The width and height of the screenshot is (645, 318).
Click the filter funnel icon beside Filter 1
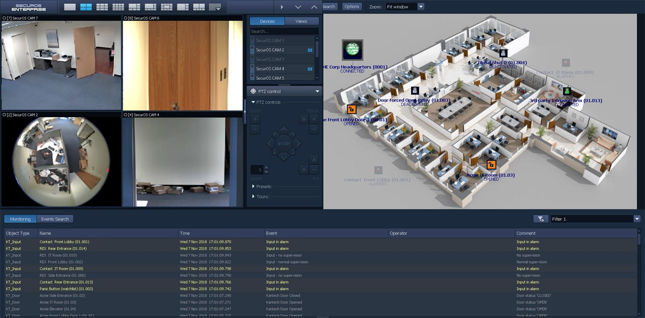click(541, 219)
